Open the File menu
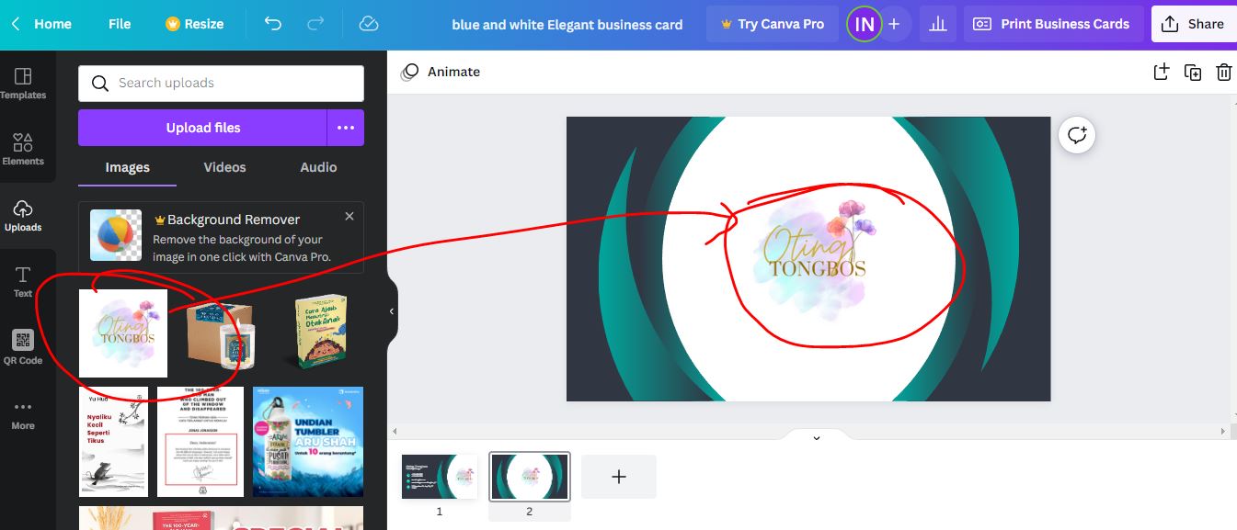The width and height of the screenshot is (1237, 530). [x=119, y=24]
